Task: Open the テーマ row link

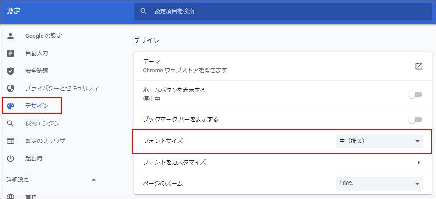Action: point(272,66)
